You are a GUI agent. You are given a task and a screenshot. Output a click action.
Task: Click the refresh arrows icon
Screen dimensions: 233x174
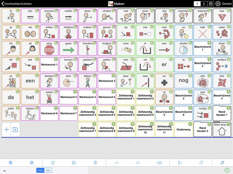click(x=201, y=163)
